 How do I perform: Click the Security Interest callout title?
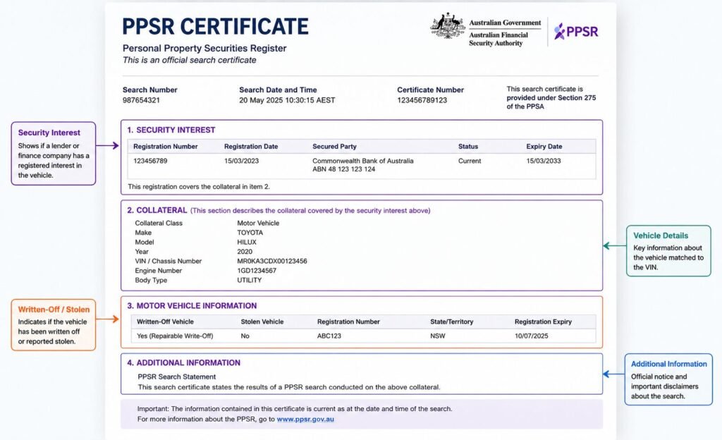tap(49, 133)
